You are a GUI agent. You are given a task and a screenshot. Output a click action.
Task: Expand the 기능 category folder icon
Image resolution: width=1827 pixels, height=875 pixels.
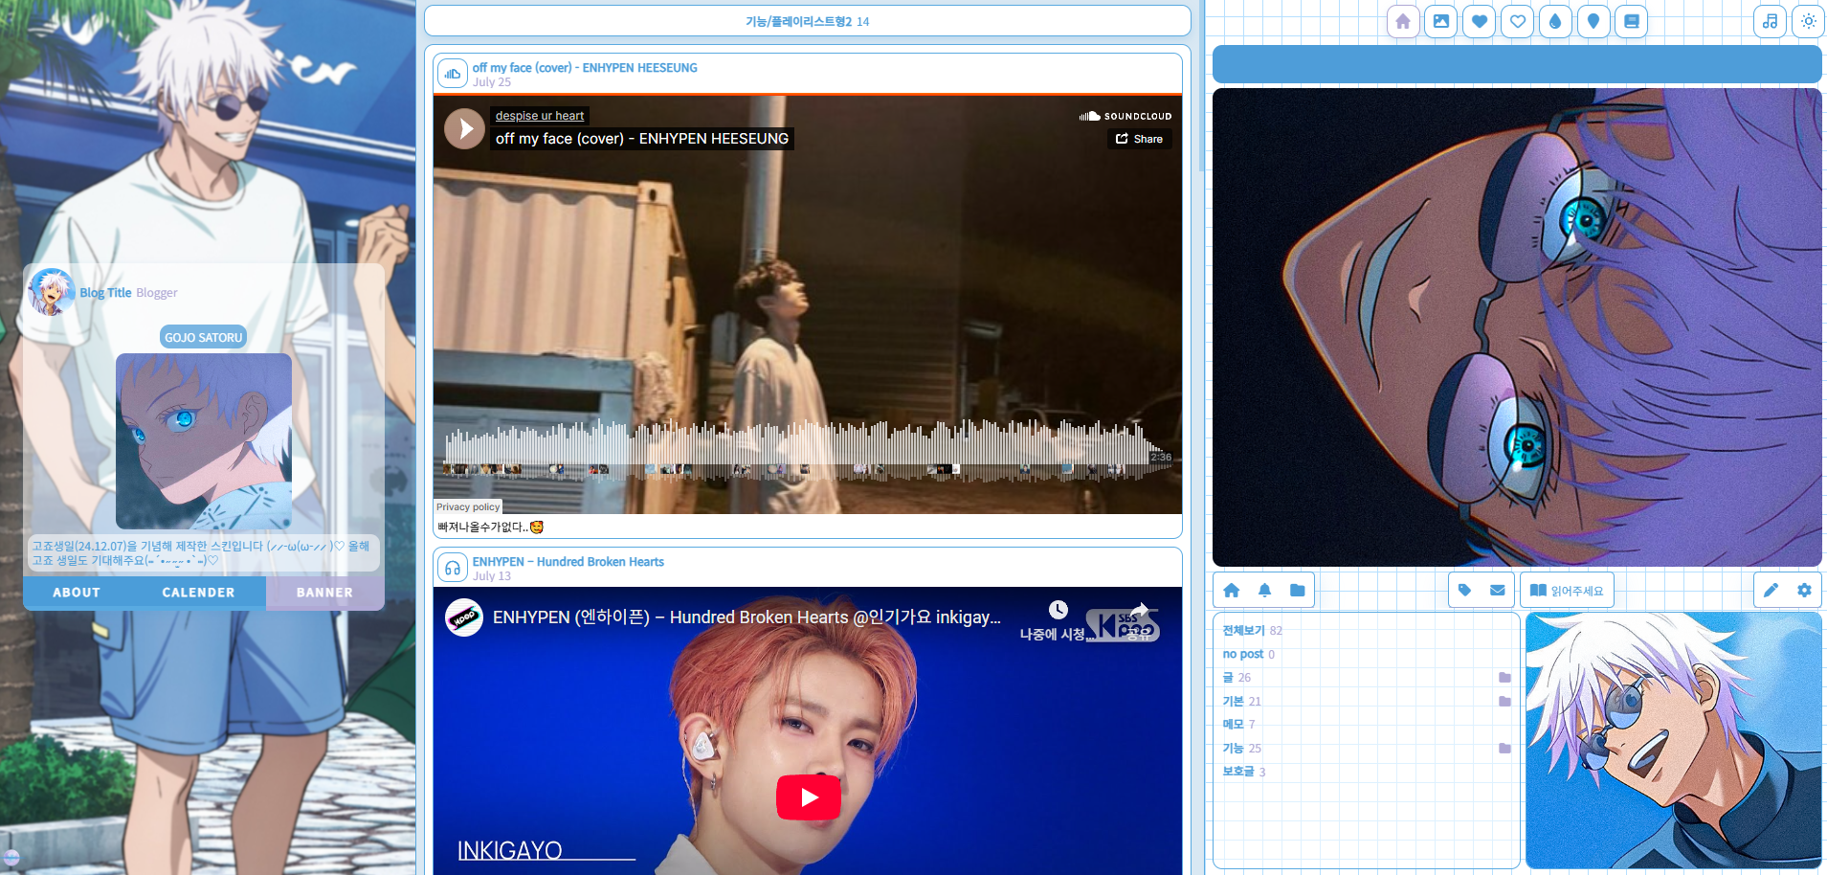1504,749
